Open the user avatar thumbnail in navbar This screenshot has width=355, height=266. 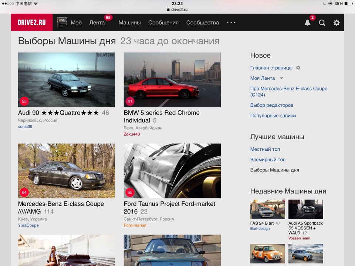pyautogui.click(x=62, y=23)
